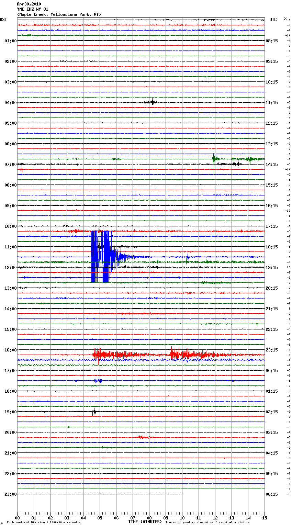Click the TIME (MINUTES) axis label
Screen dimensions: 292x527
click(145, 522)
